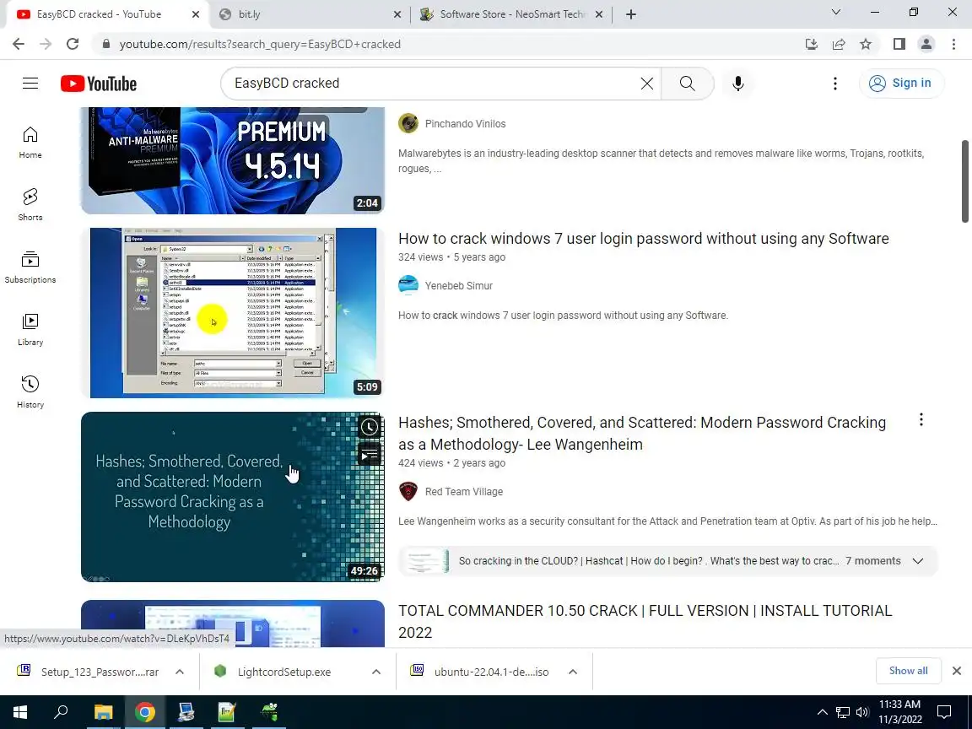Play the windows 7 password crack thumbnail
The image size is (972, 729).
233,313
